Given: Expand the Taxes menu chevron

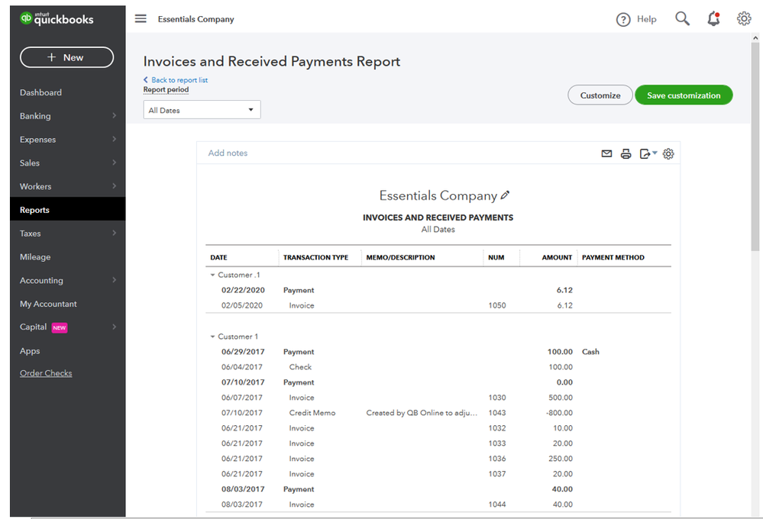Looking at the screenshot, I should 115,233.
